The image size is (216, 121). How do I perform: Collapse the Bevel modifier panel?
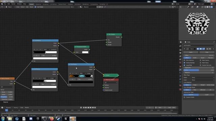185,49
